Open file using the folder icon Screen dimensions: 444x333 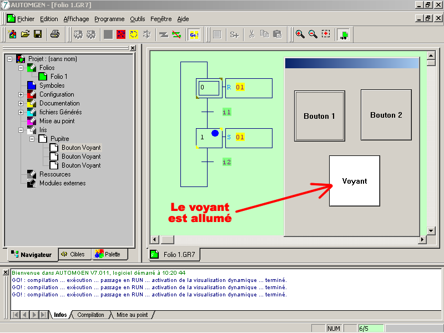coord(25,34)
